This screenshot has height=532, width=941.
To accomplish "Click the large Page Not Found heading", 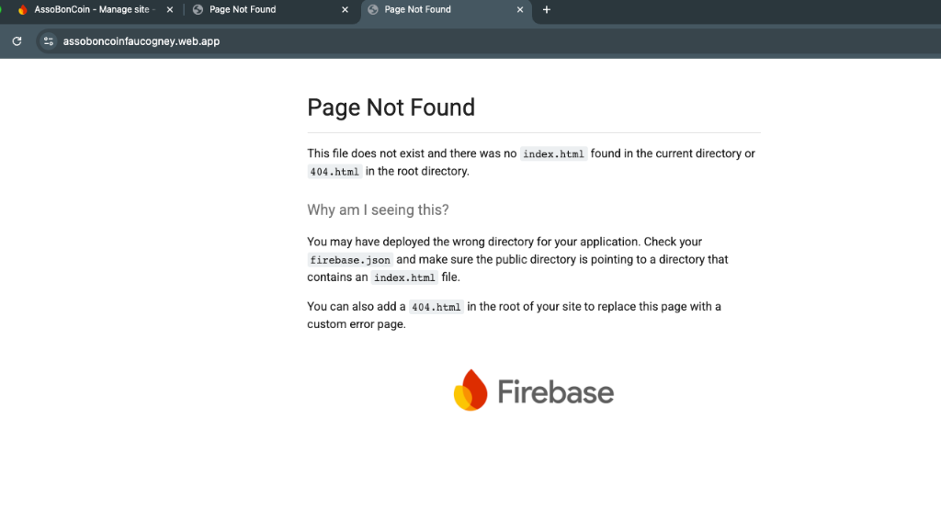I will tap(391, 108).
